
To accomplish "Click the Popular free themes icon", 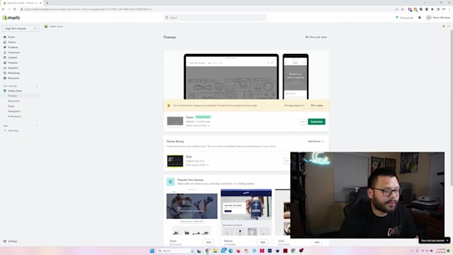I will pyautogui.click(x=171, y=182).
